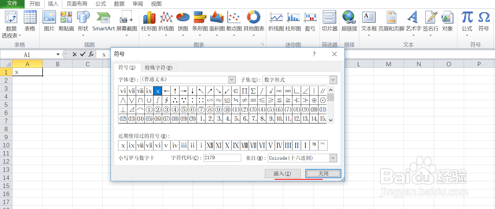Viewport: 495px width, 209px height.
Task: Open the 字体 font dropdown
Action: coord(232,80)
